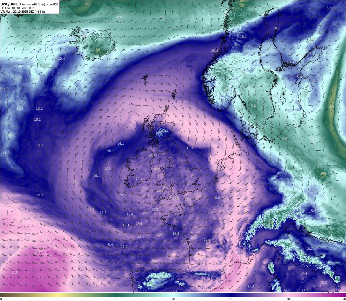Click the color scale tick label 50

(x=343, y=299)
